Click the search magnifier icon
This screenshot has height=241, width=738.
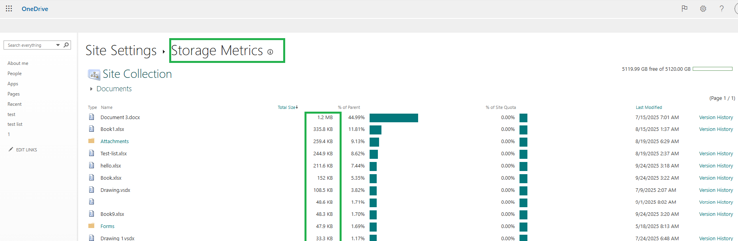[x=66, y=45]
